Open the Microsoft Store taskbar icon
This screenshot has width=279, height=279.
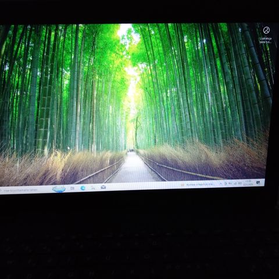(x=93, y=188)
